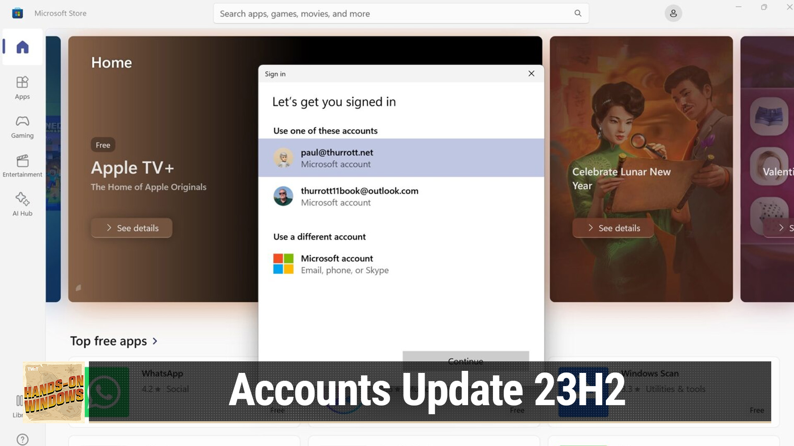The image size is (794, 446).
Task: Open Help via the question mark icon
Action: 22,439
